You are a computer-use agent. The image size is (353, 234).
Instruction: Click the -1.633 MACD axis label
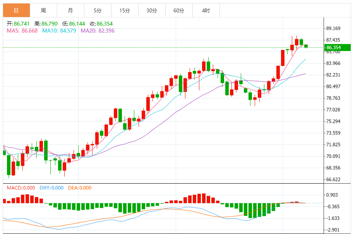tap(333, 218)
